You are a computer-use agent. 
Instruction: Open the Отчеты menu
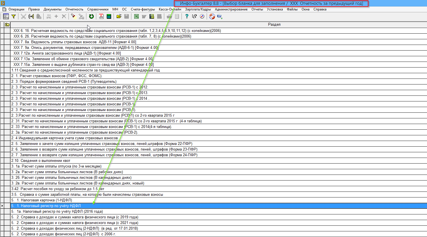(x=257, y=9)
